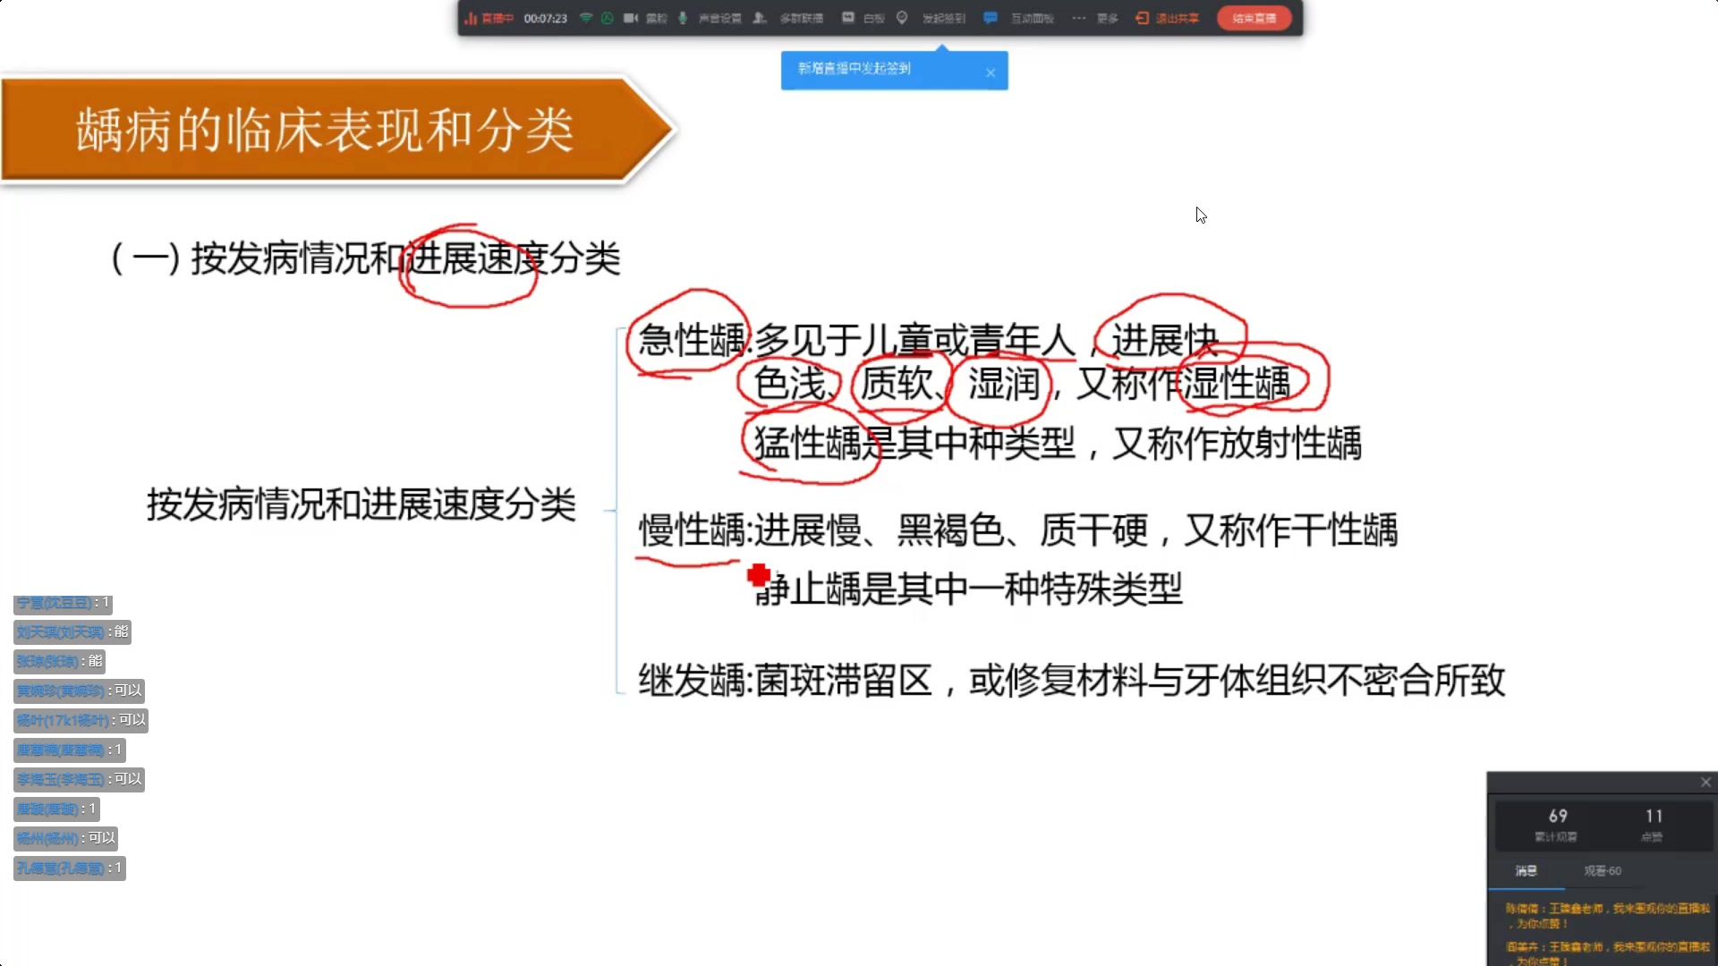Image resolution: width=1718 pixels, height=966 pixels.
Task: Click 杨叶(17k1杨叶)'s comment
Action: point(81,720)
